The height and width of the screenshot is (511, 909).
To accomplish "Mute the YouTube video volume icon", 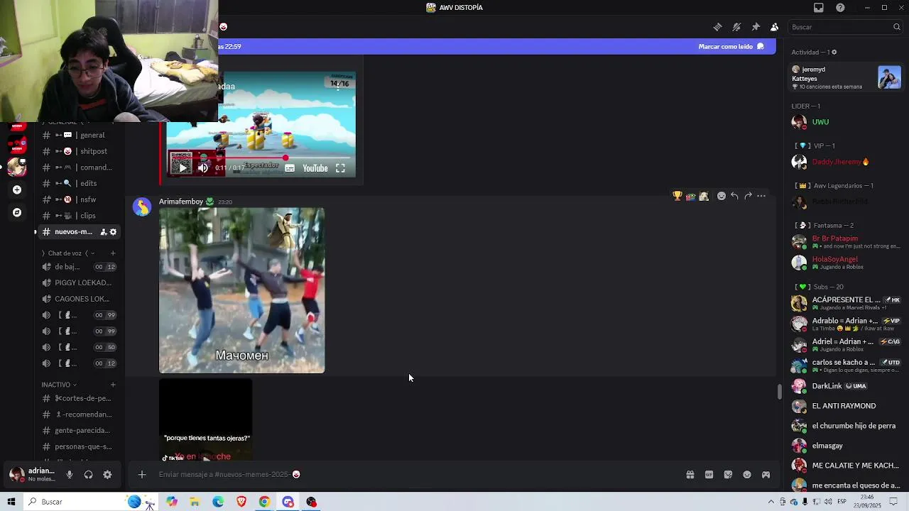I will 203,168.
